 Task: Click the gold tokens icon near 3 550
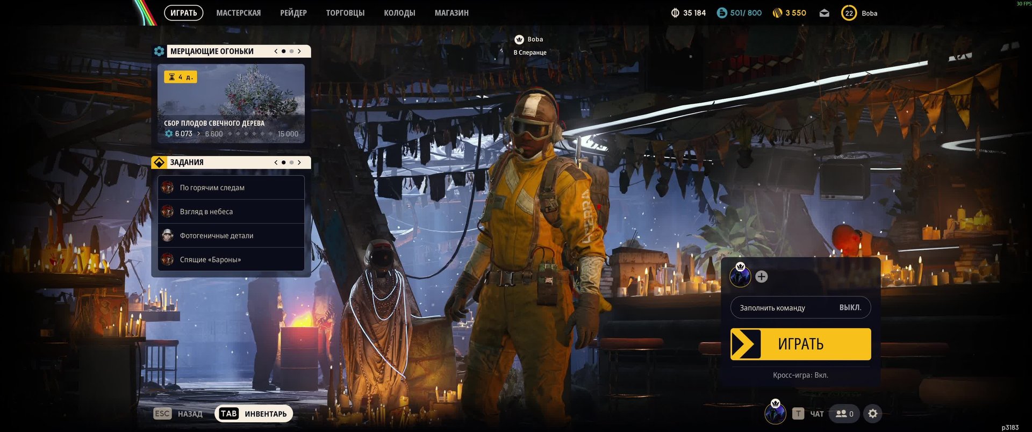[x=777, y=13]
